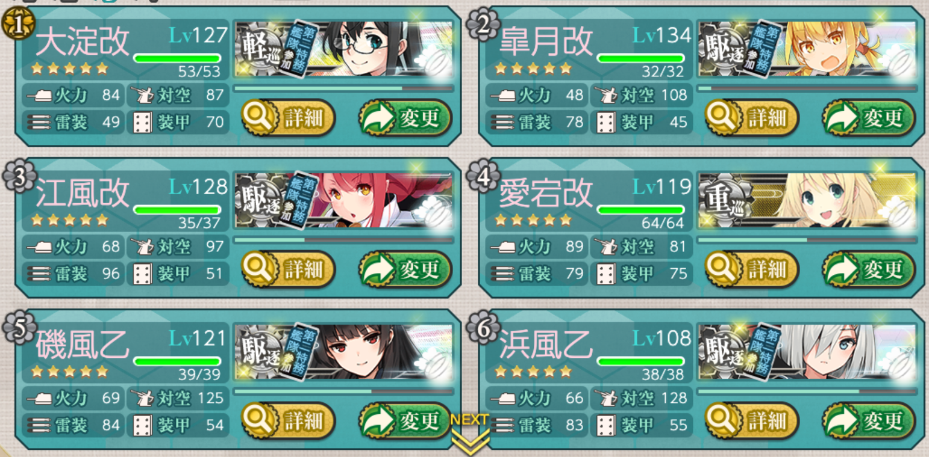Open 詳細 for 浜風乙
Viewport: 929px width, 457px height.
point(752,421)
